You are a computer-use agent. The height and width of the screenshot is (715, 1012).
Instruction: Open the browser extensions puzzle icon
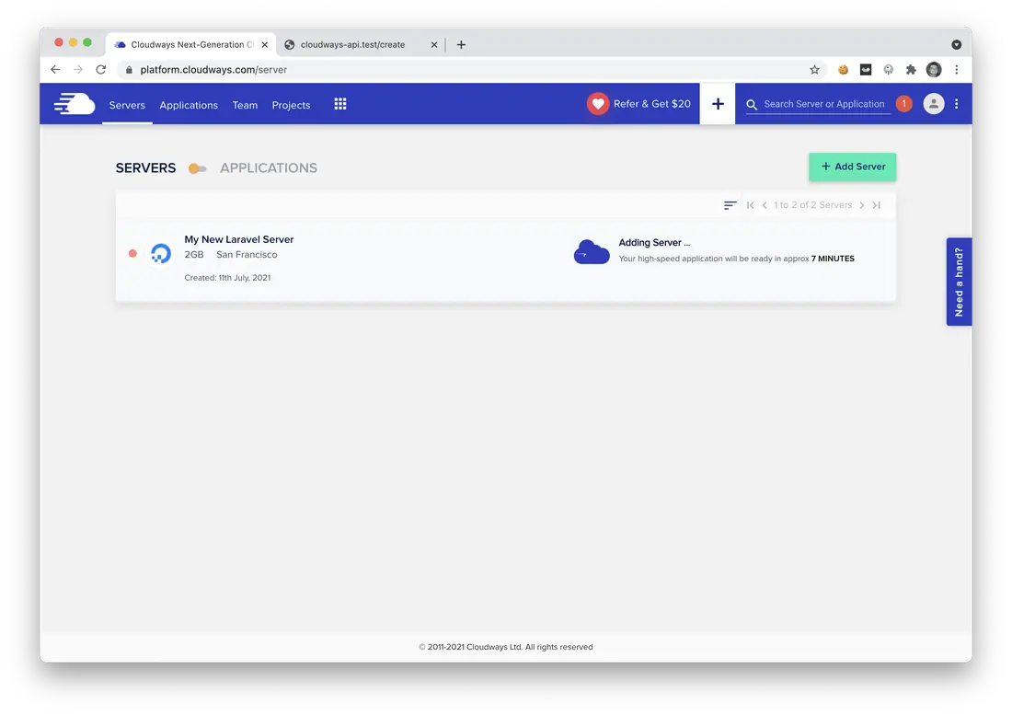[911, 70]
